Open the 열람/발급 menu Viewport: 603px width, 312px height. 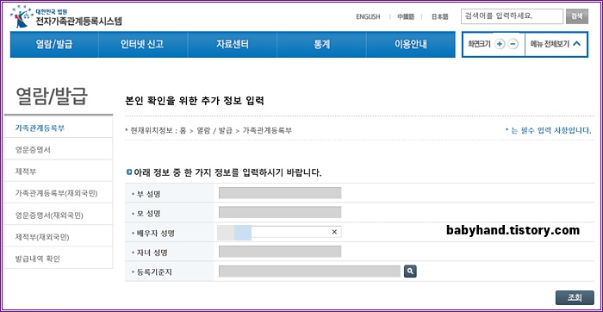[x=54, y=44]
